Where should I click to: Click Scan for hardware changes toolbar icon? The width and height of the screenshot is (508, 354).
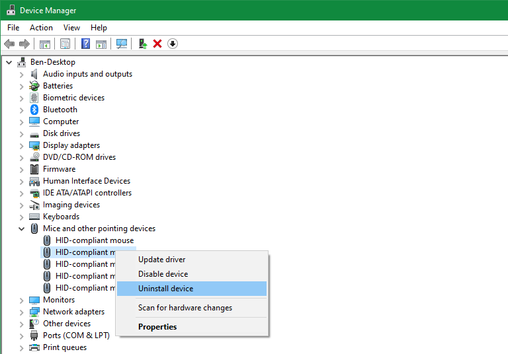[122, 44]
